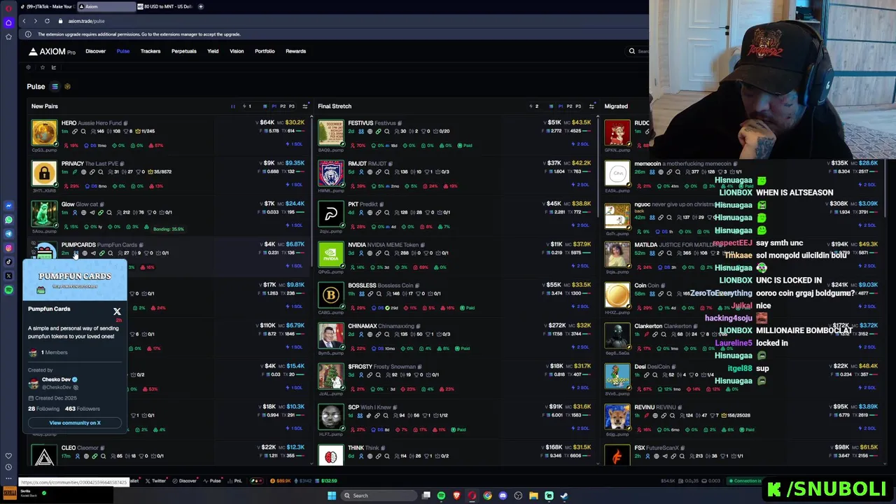Open website globe icon on FESTIVUS row

tap(370, 131)
